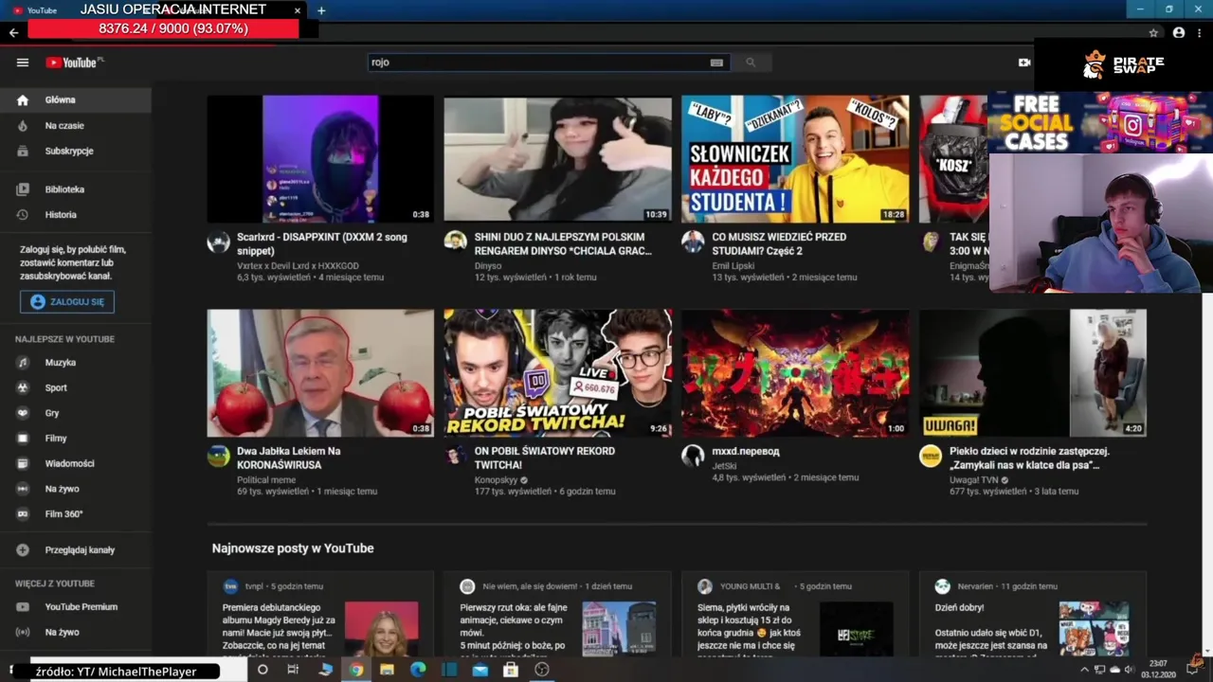Open the Dwa Jabłka apples video thumbnail
Viewport: 1213px width, 682px height.
pyautogui.click(x=320, y=373)
